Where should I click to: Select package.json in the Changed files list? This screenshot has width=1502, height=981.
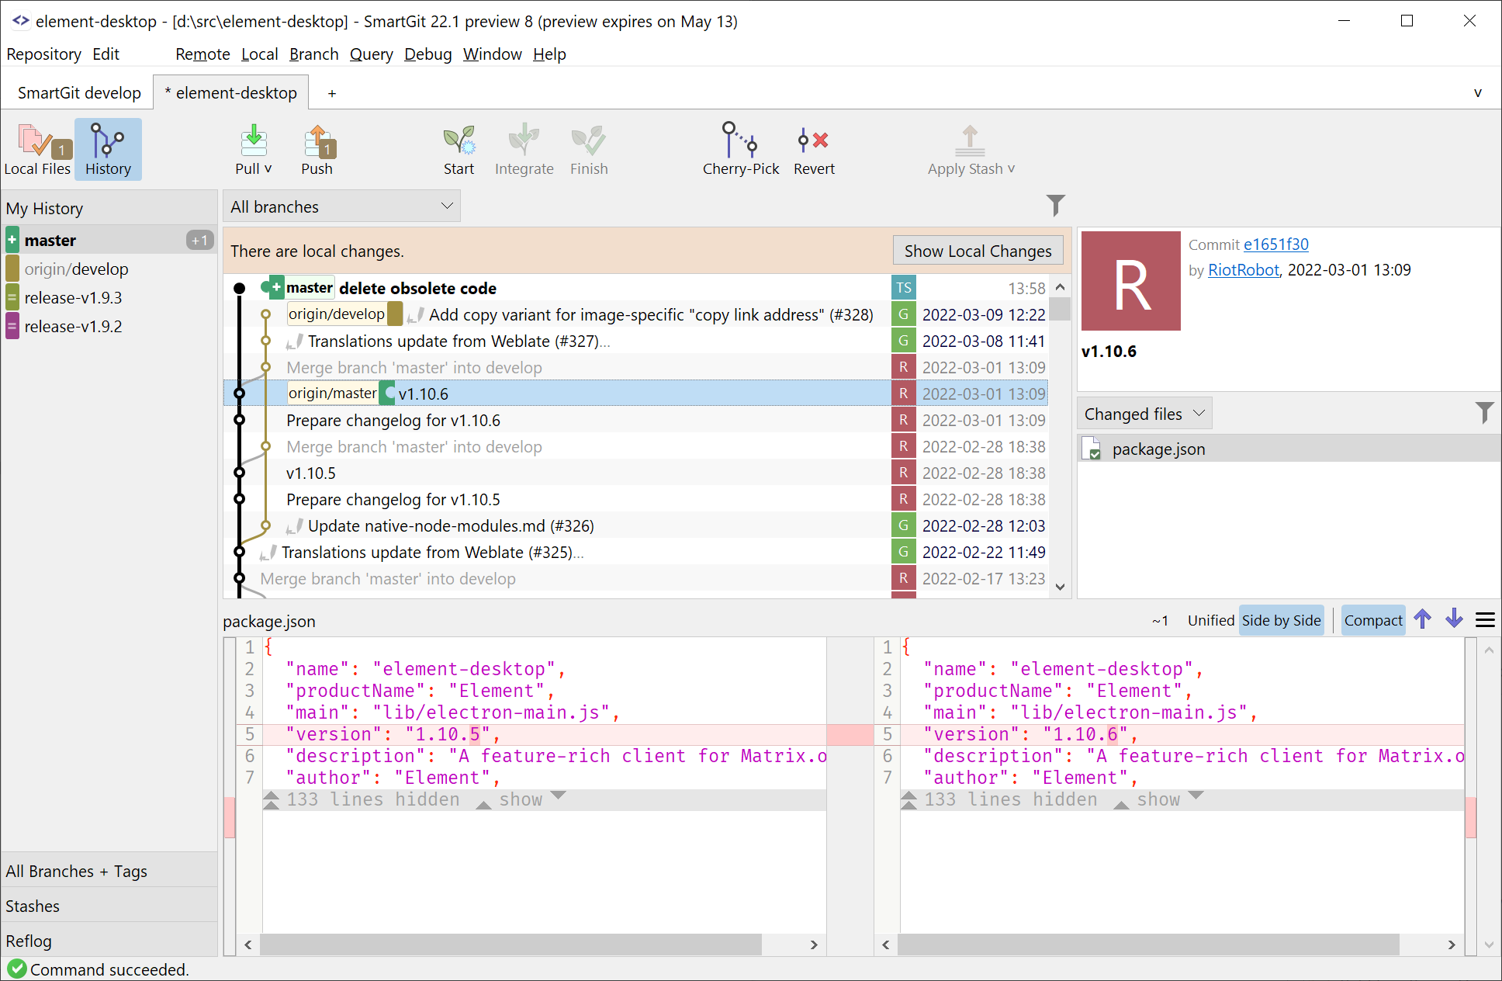coord(1159,449)
